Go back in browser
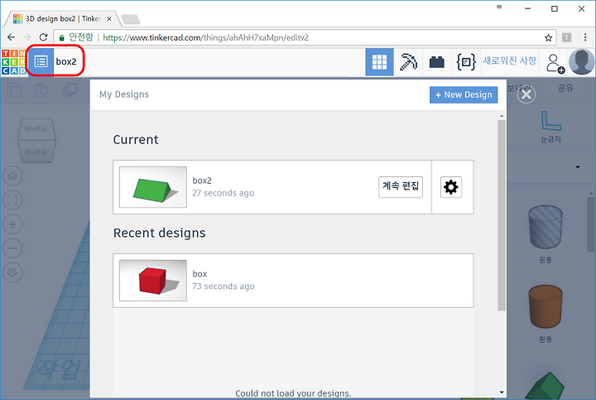Image resolution: width=596 pixels, height=400 pixels. point(11,37)
